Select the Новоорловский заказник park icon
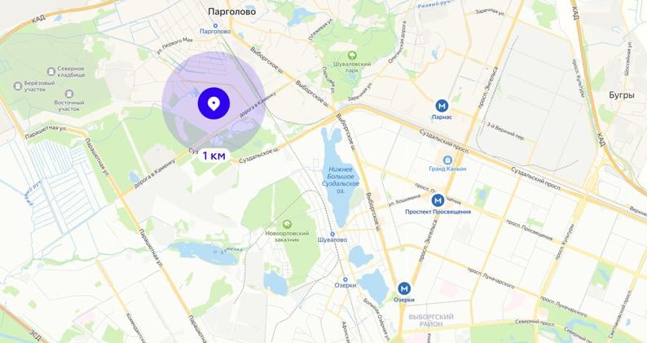The width and height of the screenshot is (647, 343). tap(288, 225)
